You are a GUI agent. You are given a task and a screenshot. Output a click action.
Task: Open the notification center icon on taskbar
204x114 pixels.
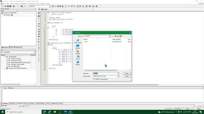tap(200, 112)
